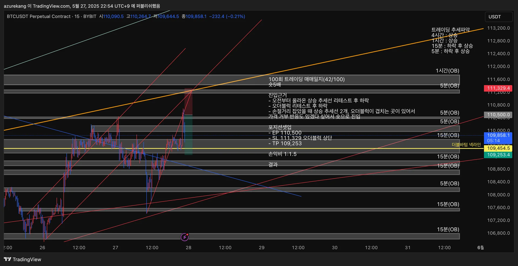Click the '숏5배' annotation text
Image resolution: width=518 pixels, height=266 pixels.
[x=275, y=85]
